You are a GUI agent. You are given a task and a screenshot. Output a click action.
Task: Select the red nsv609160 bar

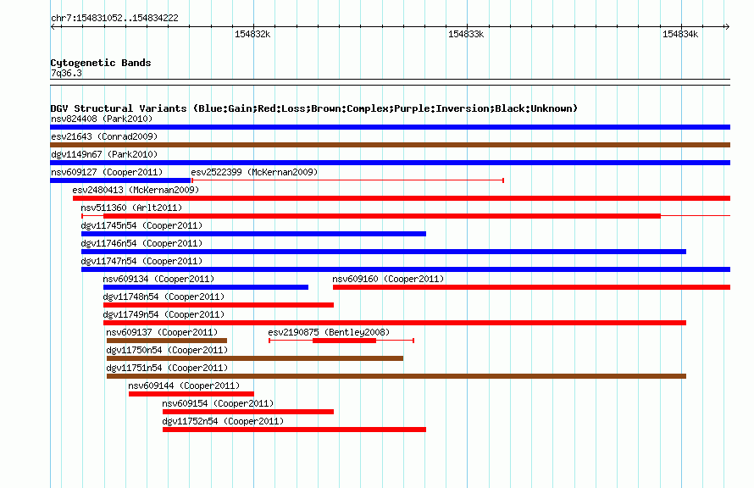[x=531, y=287]
